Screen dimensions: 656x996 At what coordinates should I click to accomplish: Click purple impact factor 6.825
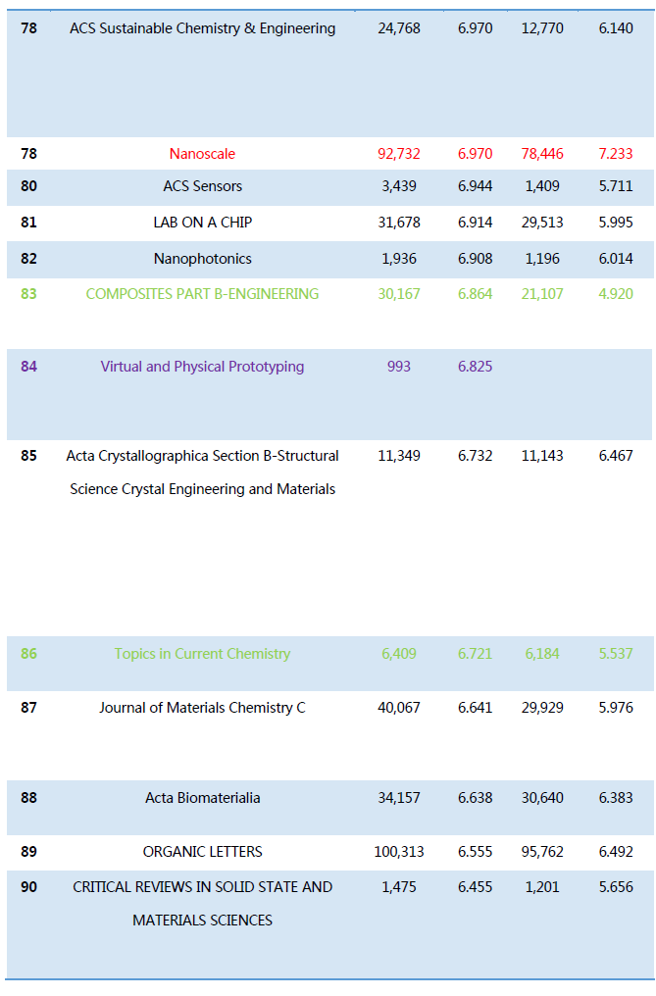[x=475, y=367]
